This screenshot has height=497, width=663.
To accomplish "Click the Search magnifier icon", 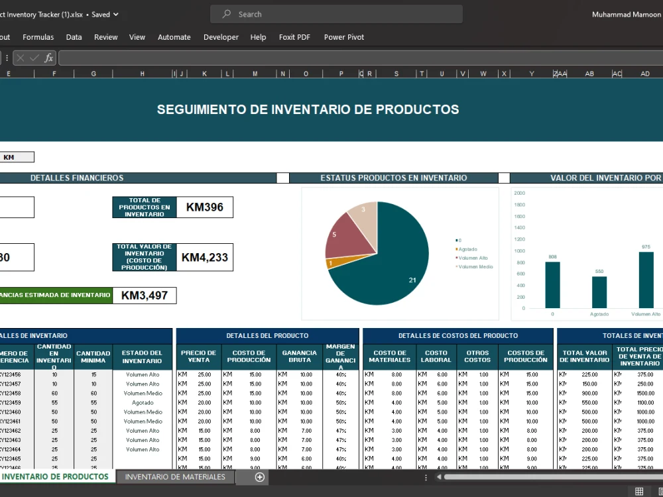I will pyautogui.click(x=226, y=14).
